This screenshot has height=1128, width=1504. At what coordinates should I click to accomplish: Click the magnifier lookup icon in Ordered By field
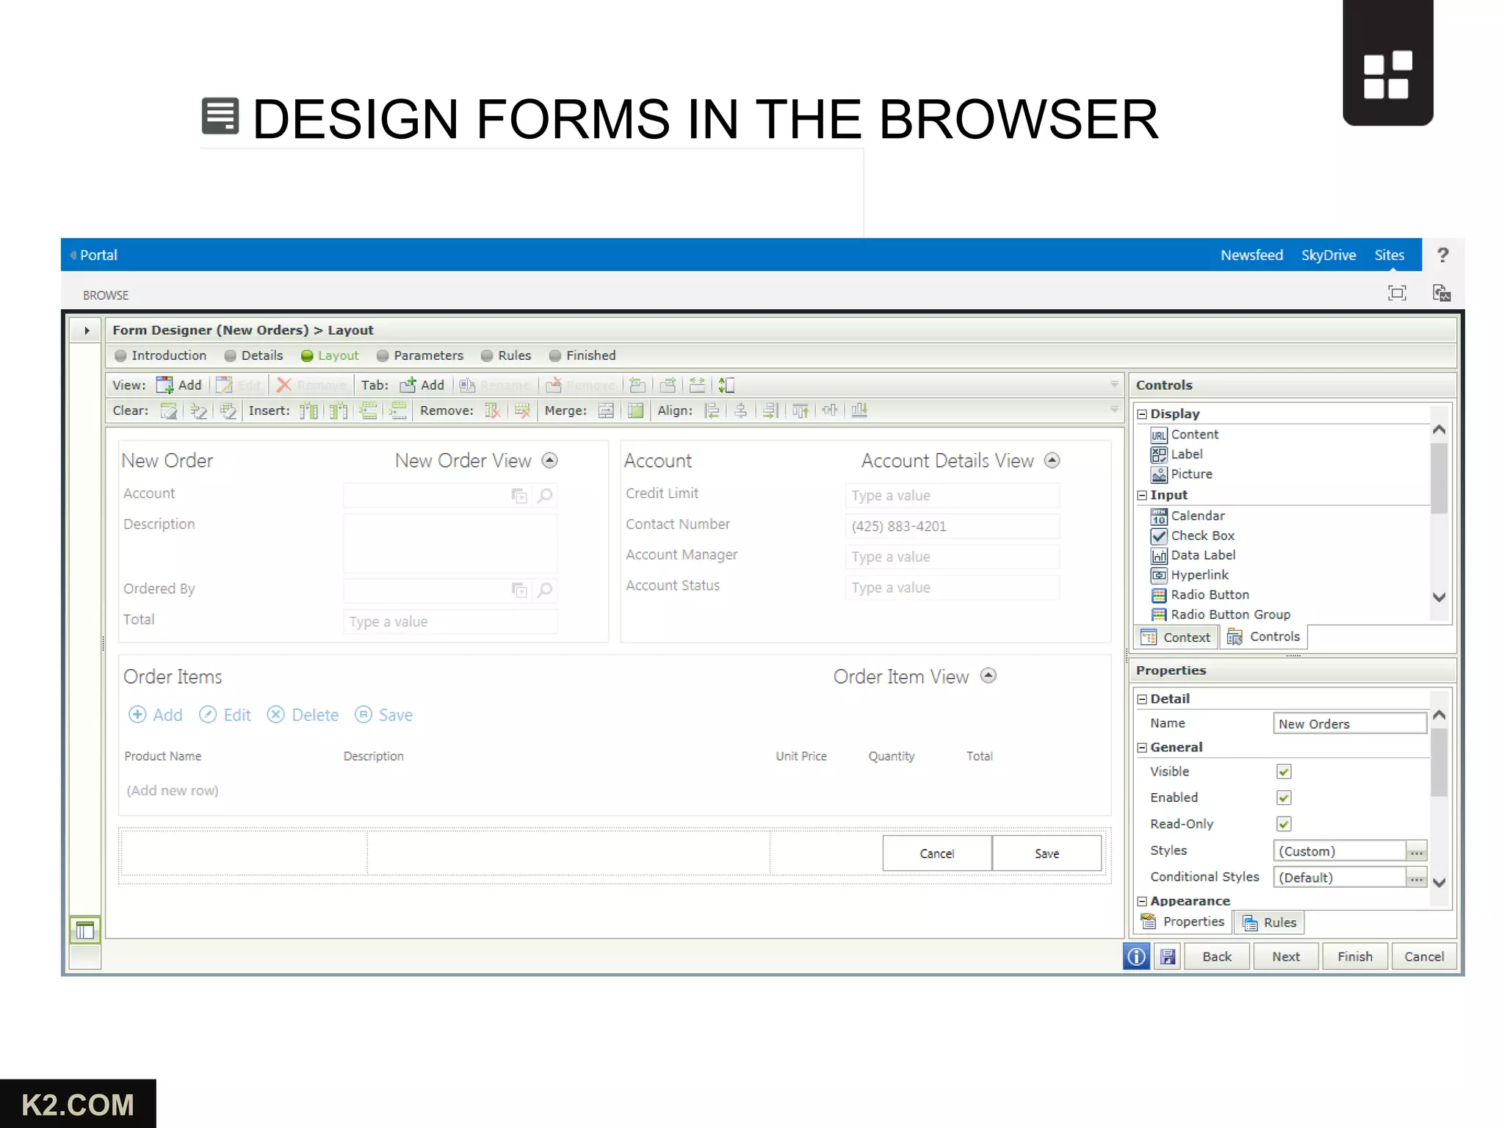pos(545,590)
